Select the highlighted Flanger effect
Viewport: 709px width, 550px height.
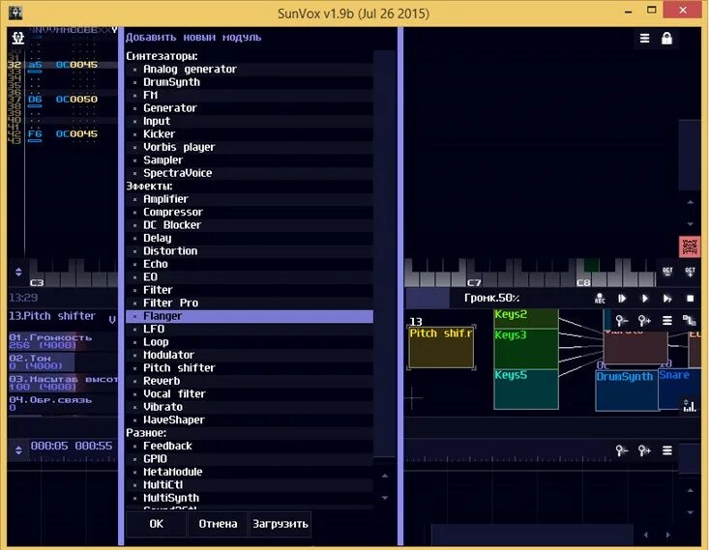coord(250,316)
